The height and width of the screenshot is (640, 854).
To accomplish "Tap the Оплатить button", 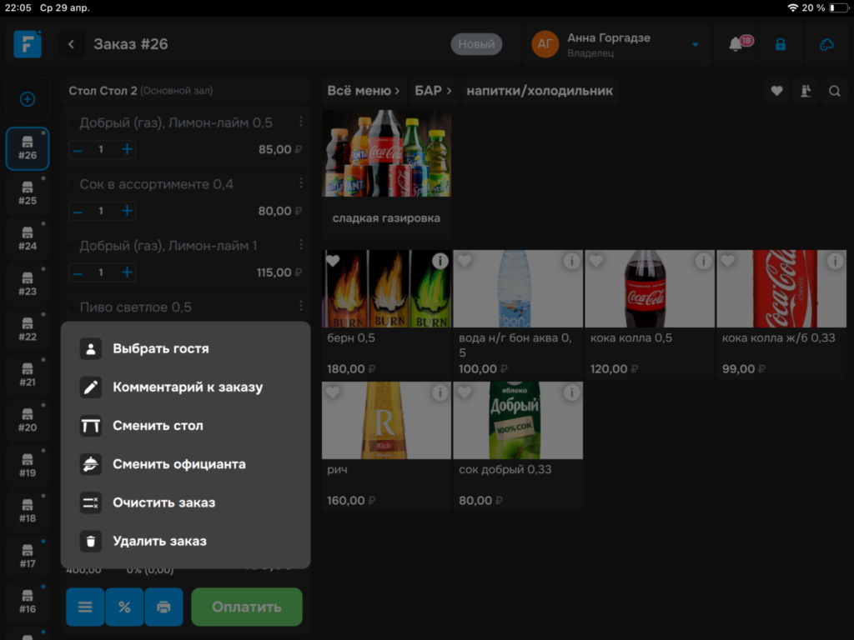I will (x=247, y=607).
